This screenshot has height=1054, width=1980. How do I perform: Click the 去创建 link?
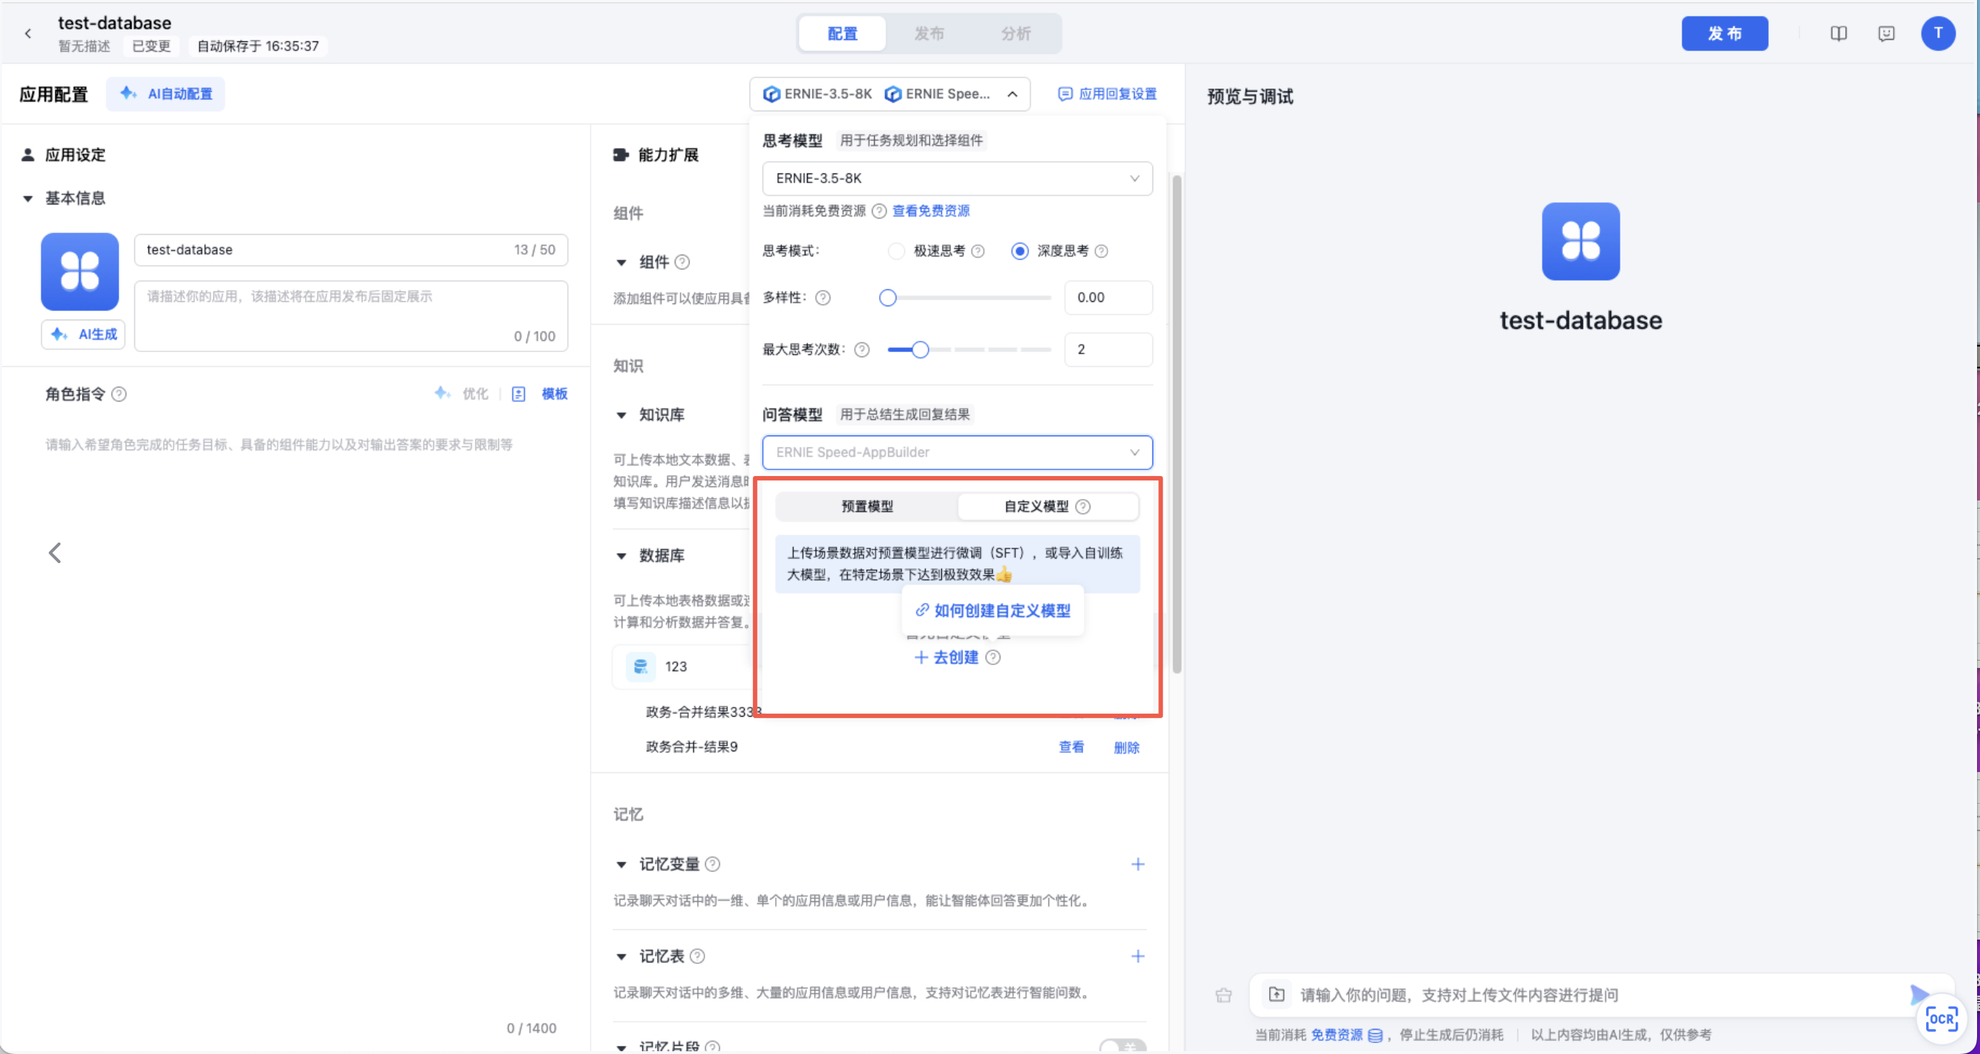[946, 657]
